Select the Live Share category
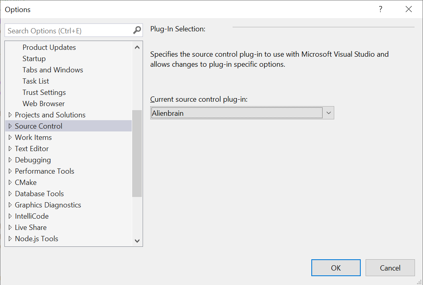This screenshot has width=423, height=285. tap(31, 228)
